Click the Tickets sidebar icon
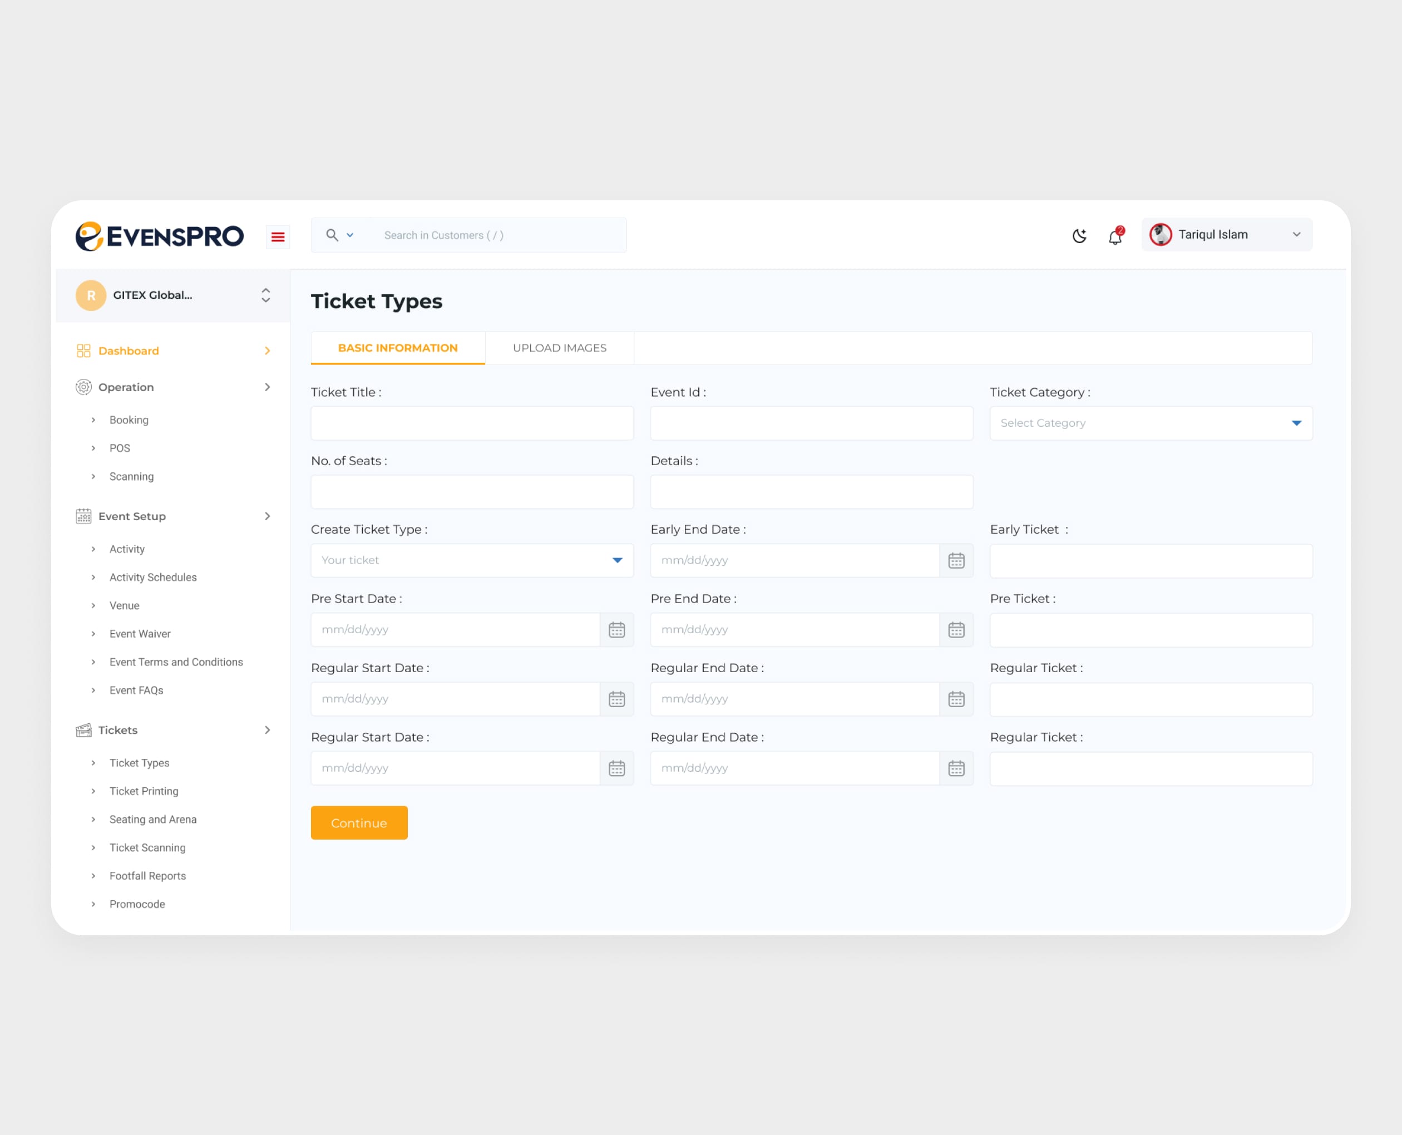1402x1135 pixels. 83,729
